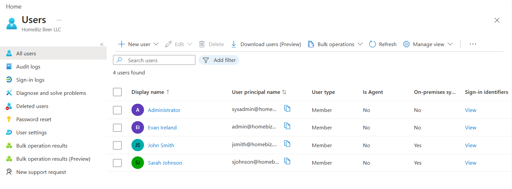The height and width of the screenshot is (189, 512).
Task: Click Administrator's purple A avatar
Action: (138, 110)
